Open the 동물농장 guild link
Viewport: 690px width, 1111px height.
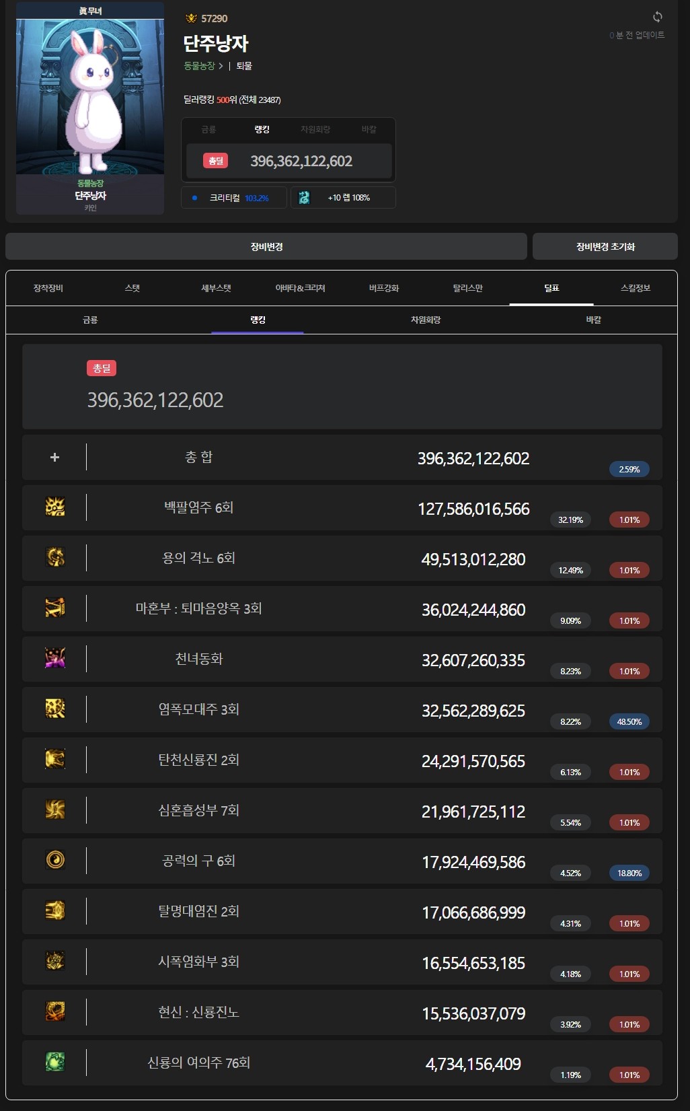pos(200,66)
